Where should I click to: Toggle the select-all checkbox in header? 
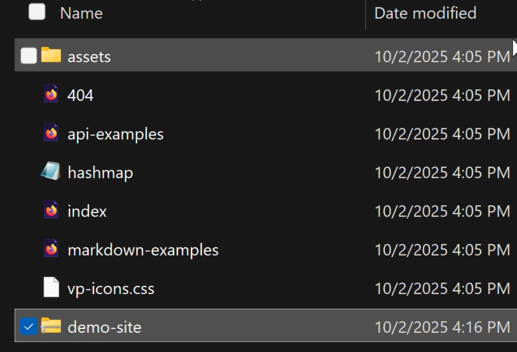(x=37, y=12)
